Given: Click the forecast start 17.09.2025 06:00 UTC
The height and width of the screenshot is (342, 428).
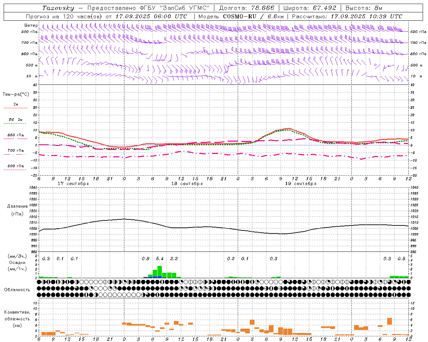Looking at the screenshot, I should coord(151,16).
